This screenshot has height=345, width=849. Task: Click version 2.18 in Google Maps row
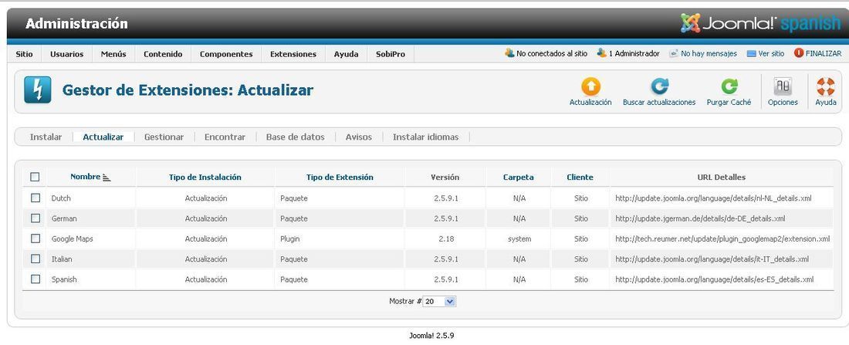coord(446,238)
